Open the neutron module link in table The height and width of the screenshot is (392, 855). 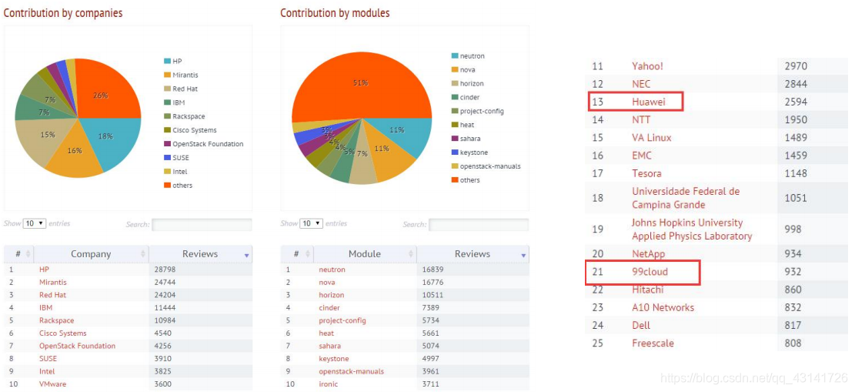pyautogui.click(x=332, y=270)
